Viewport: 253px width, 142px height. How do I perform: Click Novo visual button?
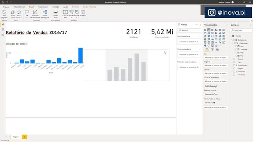13,14
